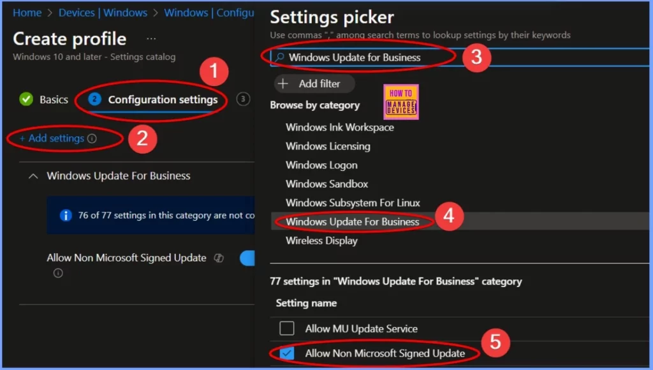The width and height of the screenshot is (653, 370).
Task: Select Windows Ink Workspace category
Action: (340, 128)
